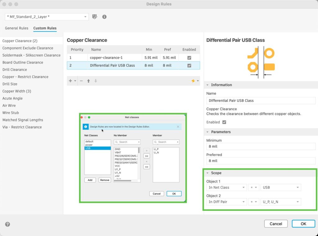The height and width of the screenshot is (236, 318).
Task: Select Acute Angle category
Action: [31, 98]
